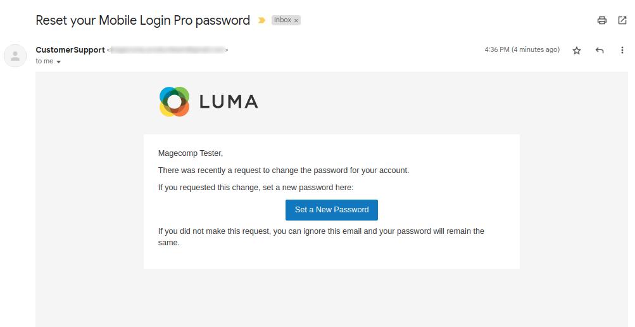
Task: Click the Inbox label tag
Action: click(x=282, y=20)
